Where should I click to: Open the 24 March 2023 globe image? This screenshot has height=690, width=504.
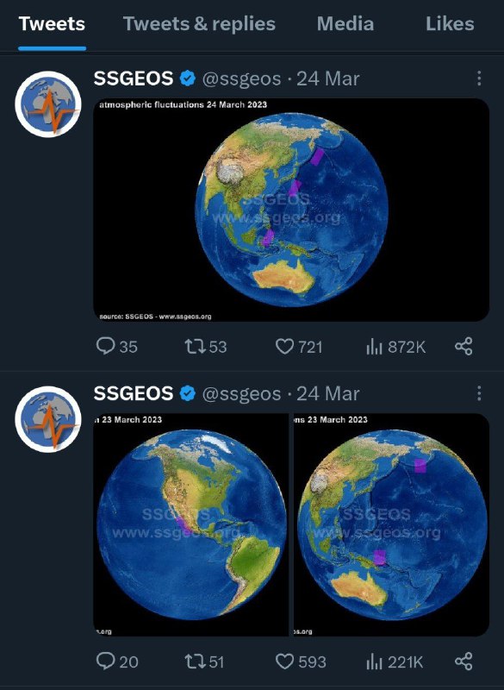point(291,210)
